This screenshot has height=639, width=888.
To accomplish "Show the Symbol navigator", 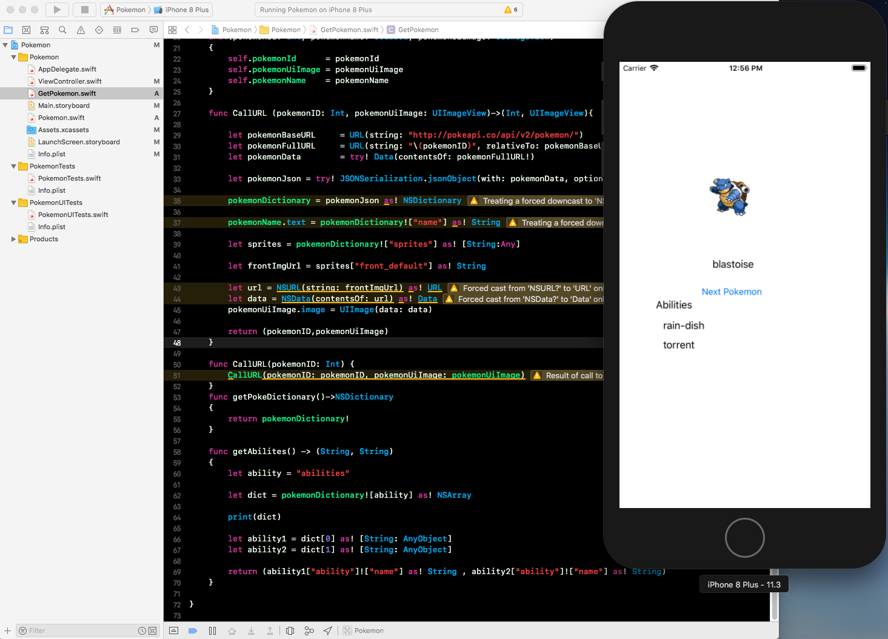I will coord(44,30).
